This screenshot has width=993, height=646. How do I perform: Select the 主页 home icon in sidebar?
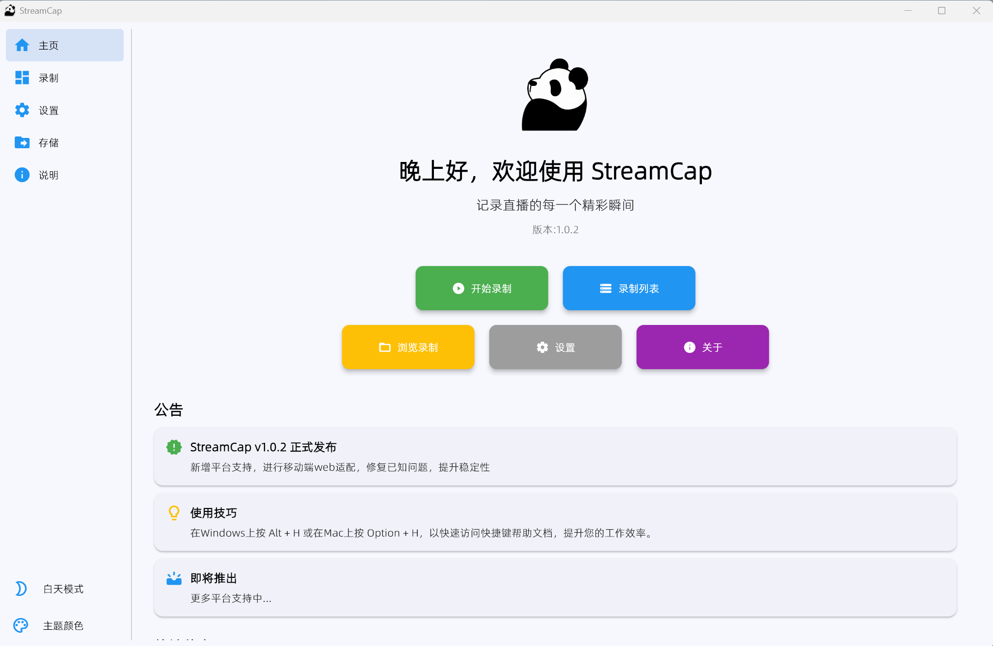[x=22, y=45]
